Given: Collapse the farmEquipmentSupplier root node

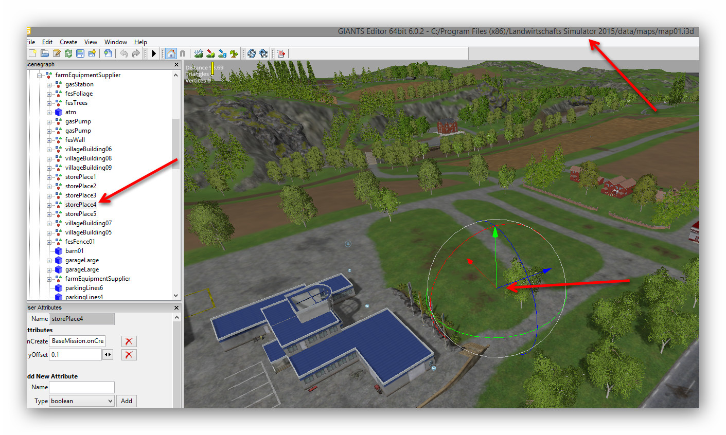Looking at the screenshot, I should (x=40, y=76).
